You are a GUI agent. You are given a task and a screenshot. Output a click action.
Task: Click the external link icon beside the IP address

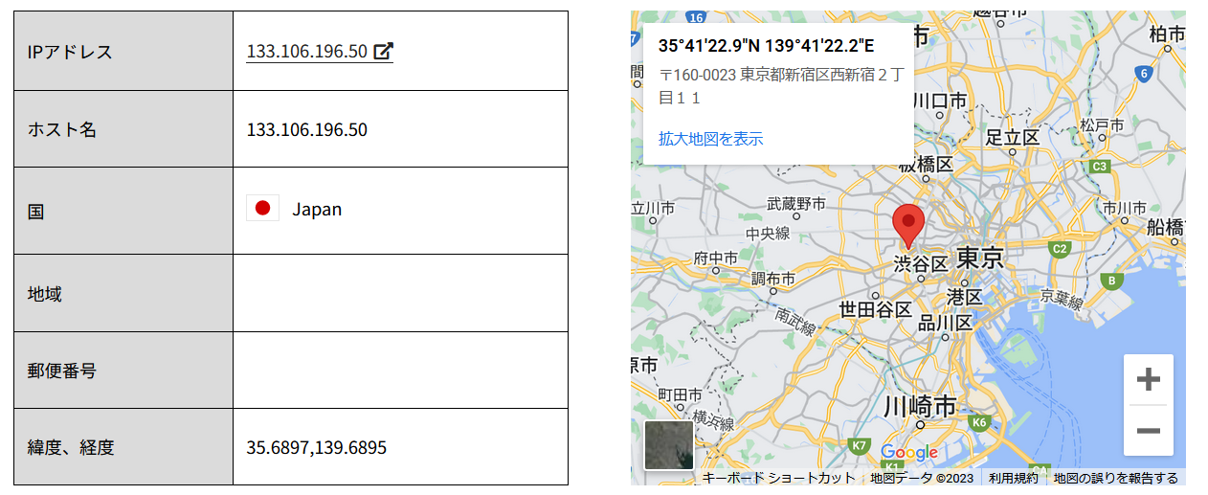(383, 51)
